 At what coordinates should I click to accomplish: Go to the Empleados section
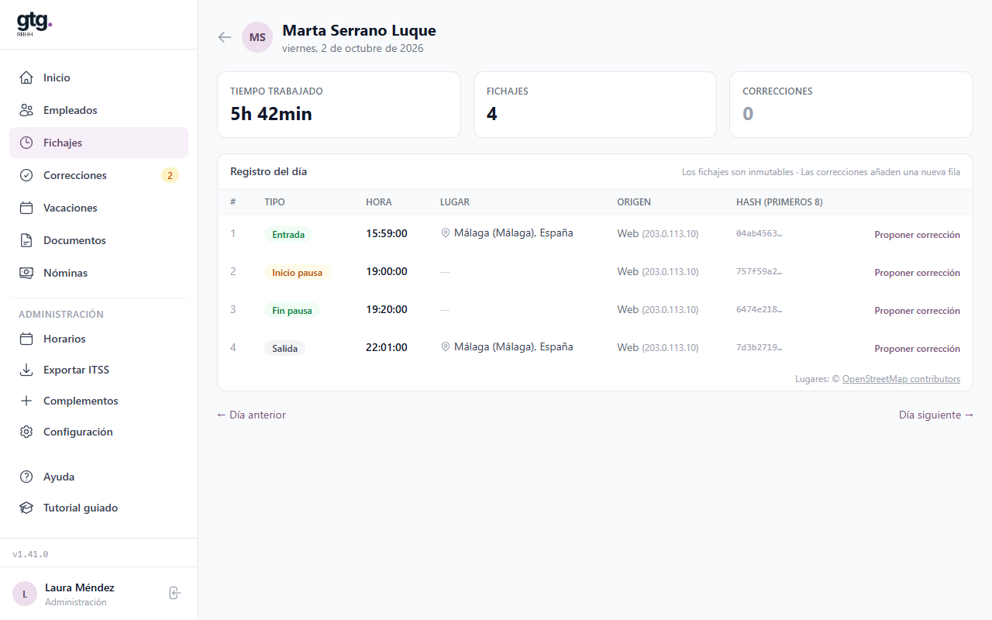pyautogui.click(x=98, y=110)
